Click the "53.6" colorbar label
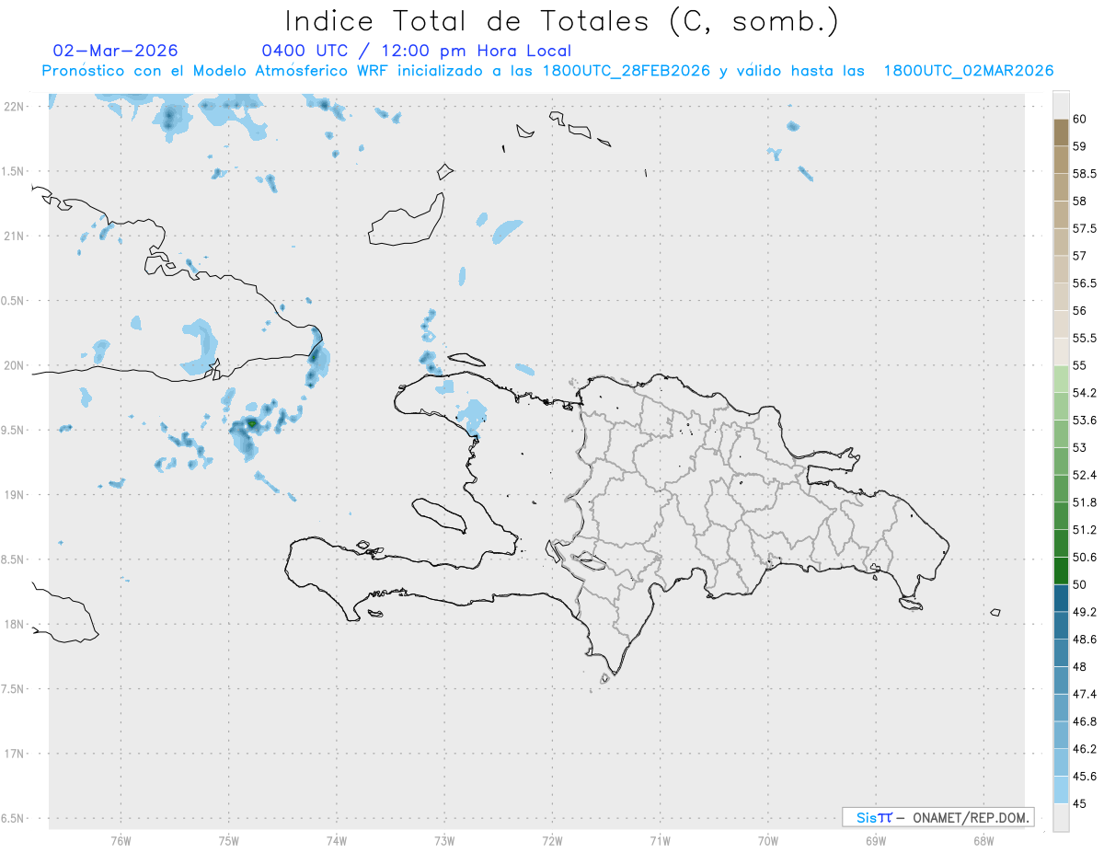The height and width of the screenshot is (853, 1104). (1084, 421)
